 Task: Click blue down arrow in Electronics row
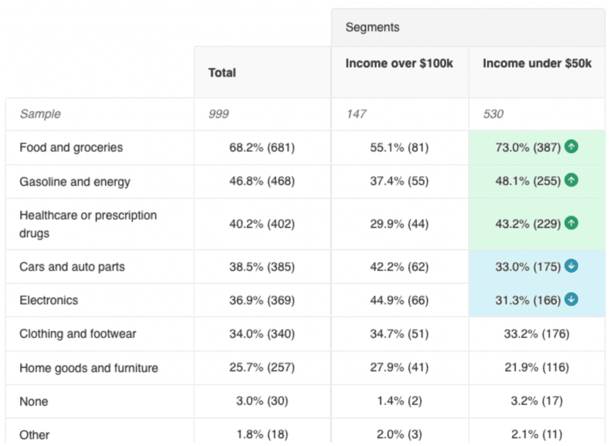(571, 300)
